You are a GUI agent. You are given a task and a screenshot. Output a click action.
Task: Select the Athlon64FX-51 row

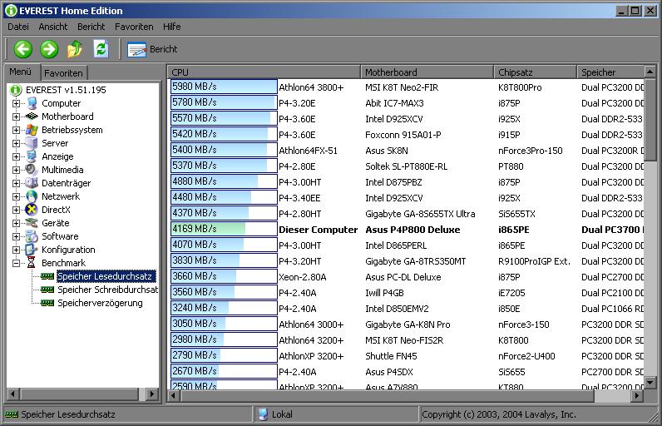coord(408,151)
